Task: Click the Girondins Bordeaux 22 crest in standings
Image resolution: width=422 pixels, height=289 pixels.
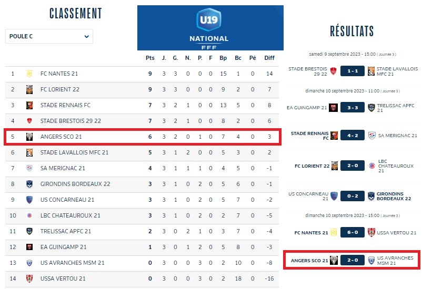Action: (29, 184)
